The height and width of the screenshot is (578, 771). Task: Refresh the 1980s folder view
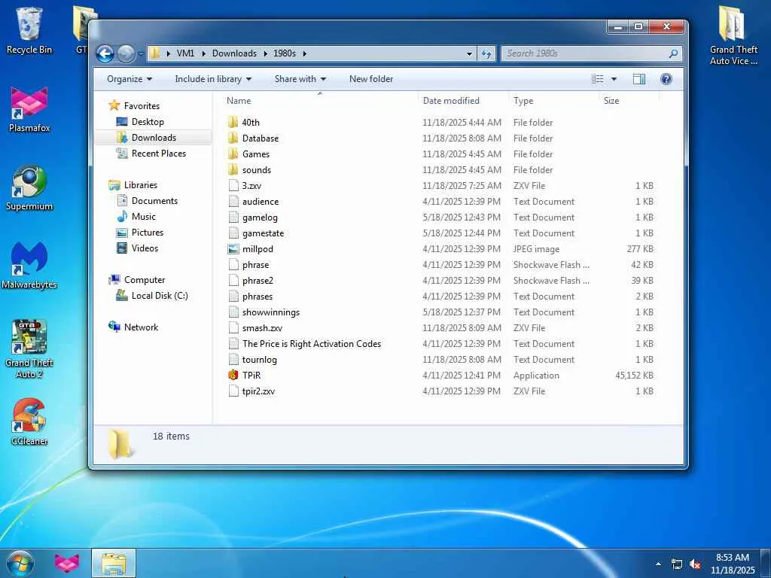(486, 53)
